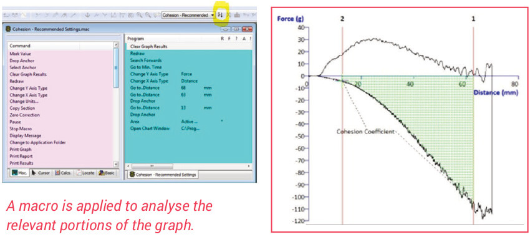Image resolution: width=530 pixels, height=237 pixels.
Task: Switch to the Locate command tab
Action: pos(85,173)
